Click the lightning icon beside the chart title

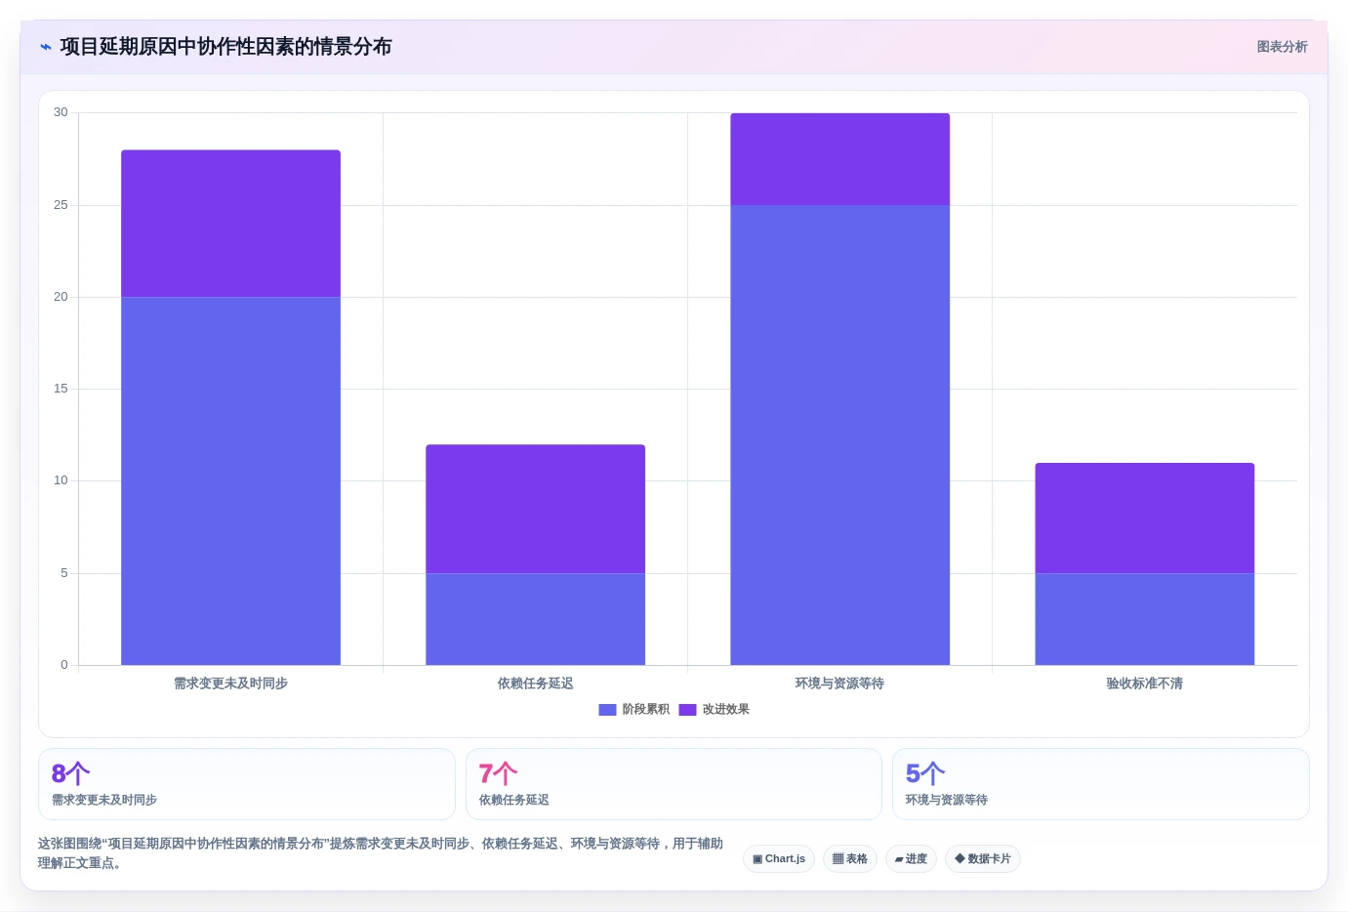(46, 47)
